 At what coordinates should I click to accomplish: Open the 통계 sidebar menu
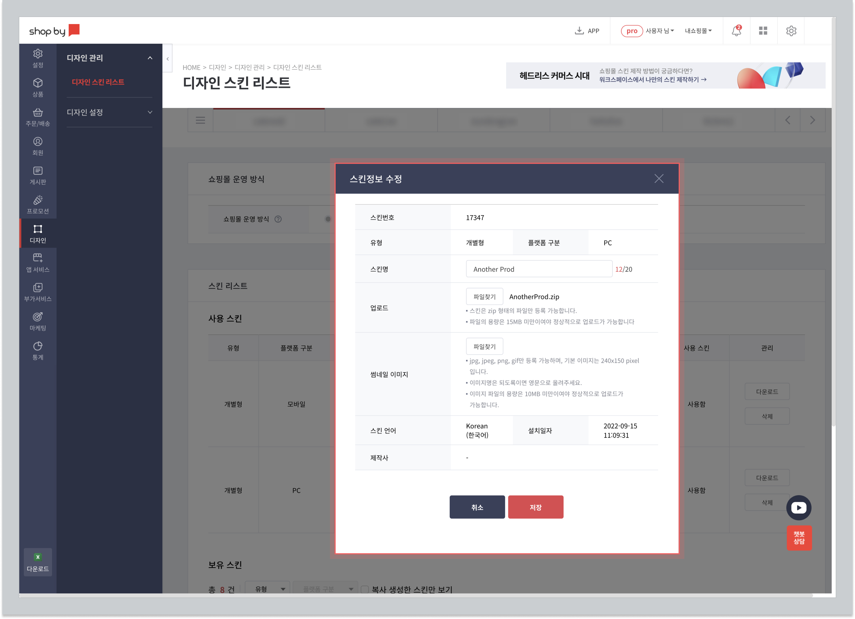[x=38, y=351]
